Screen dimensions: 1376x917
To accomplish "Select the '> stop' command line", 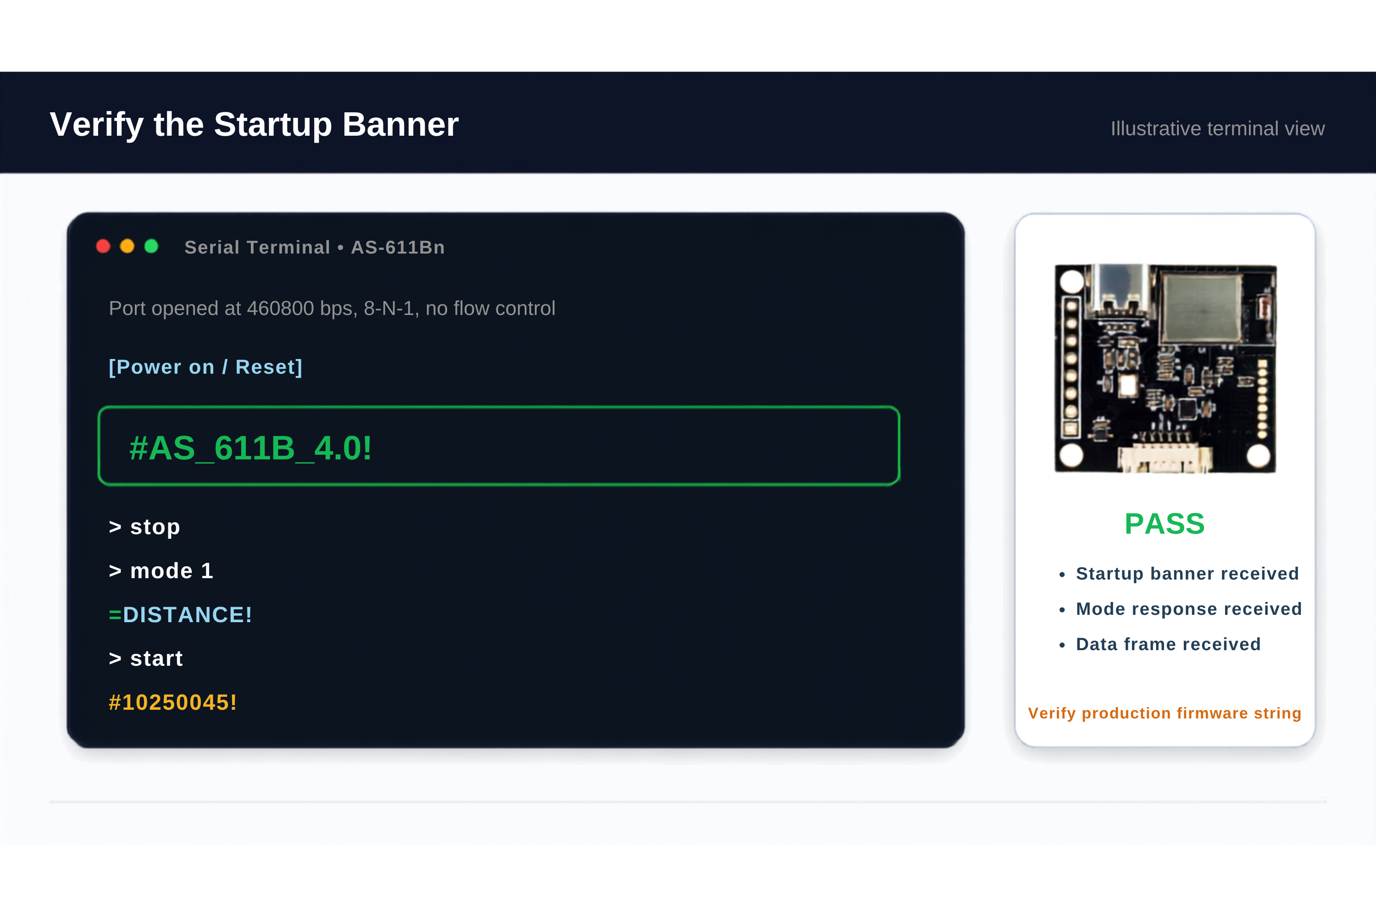I will coord(144,527).
